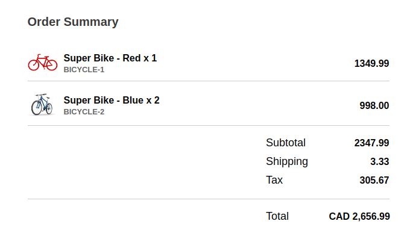410x230 pixels.
Task: Click the subtotal amount 2347.99
Action: click(371, 143)
